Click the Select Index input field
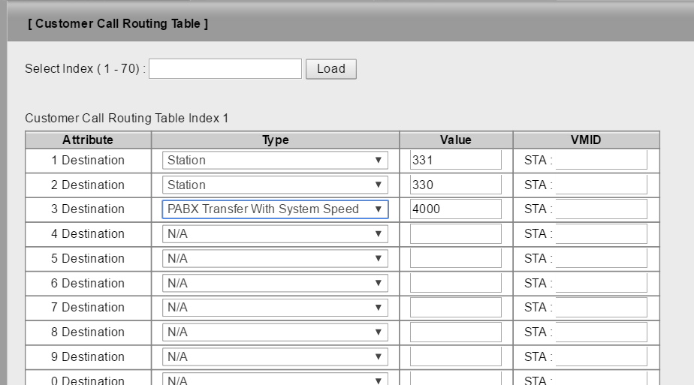This screenshot has height=385, width=694. coord(225,69)
